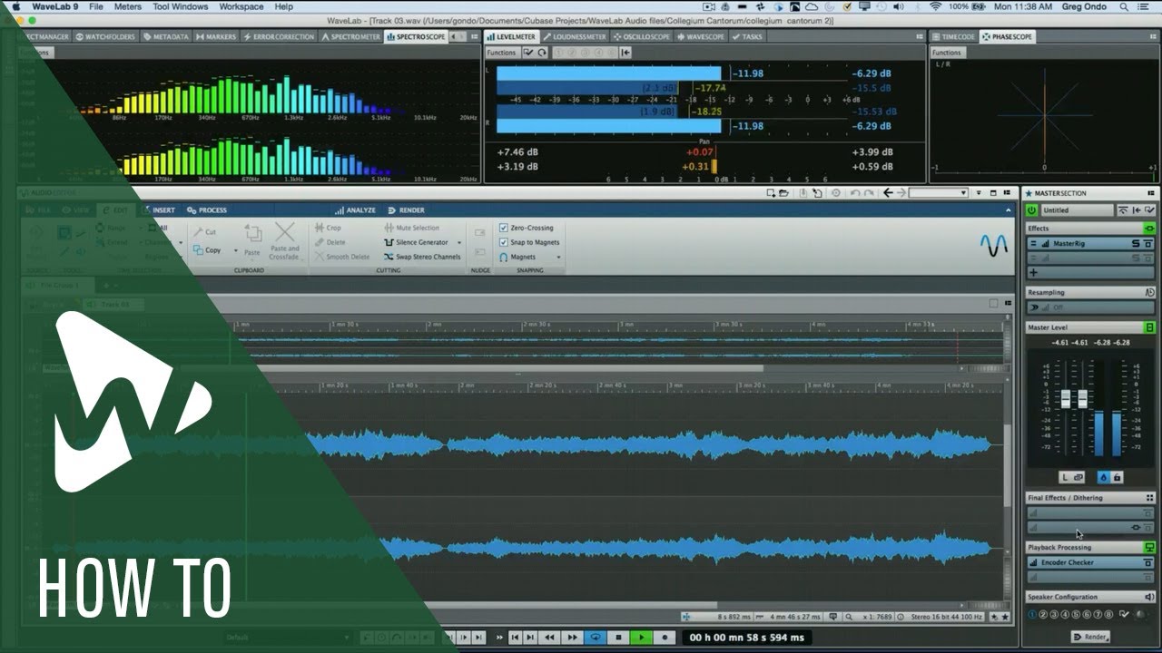Open the Meters menu

point(127,6)
